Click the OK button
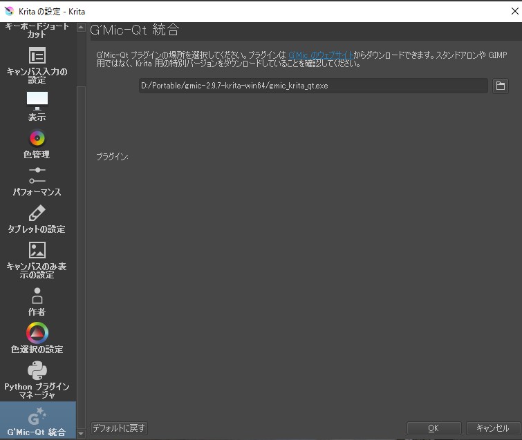 click(434, 428)
